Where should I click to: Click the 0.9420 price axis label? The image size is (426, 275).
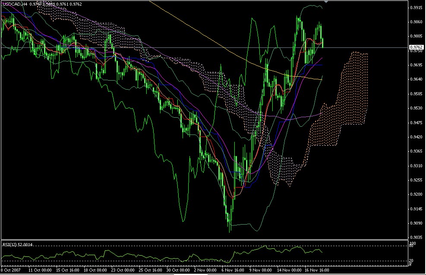tap(417, 137)
